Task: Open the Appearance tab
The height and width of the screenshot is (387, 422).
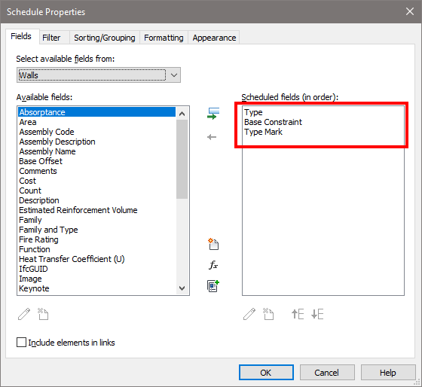Action: point(214,38)
